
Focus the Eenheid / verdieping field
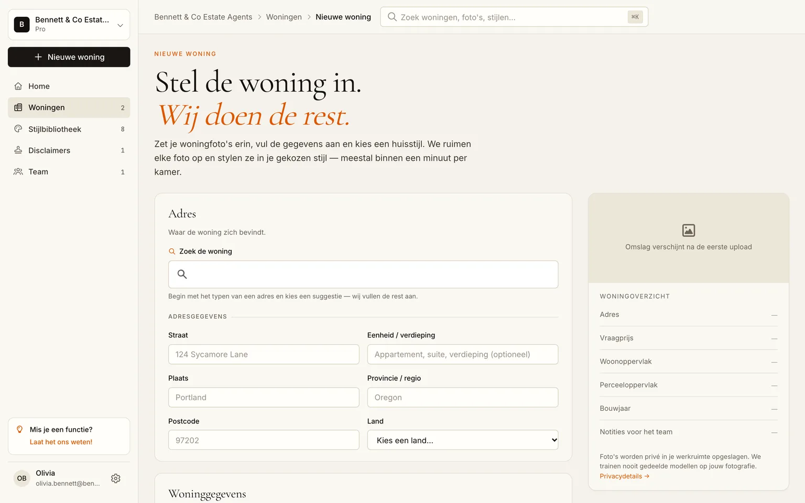click(x=463, y=354)
